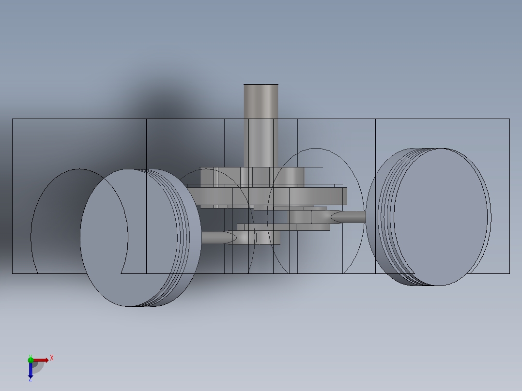Select the wide central crank plate

[267, 196]
